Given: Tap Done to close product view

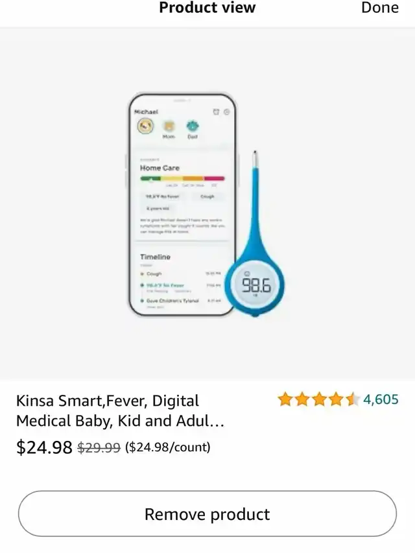Looking at the screenshot, I should point(380,8).
